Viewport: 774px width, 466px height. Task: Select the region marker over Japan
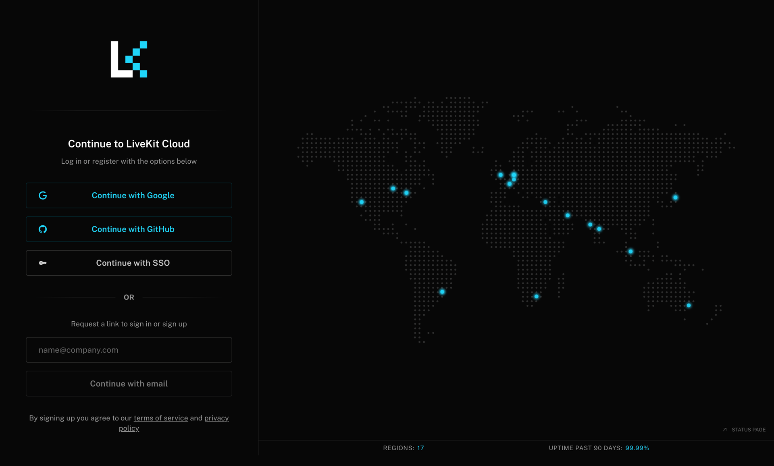click(676, 197)
